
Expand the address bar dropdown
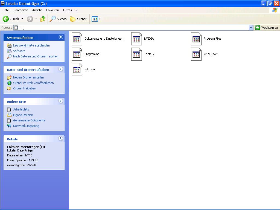[x=251, y=28]
